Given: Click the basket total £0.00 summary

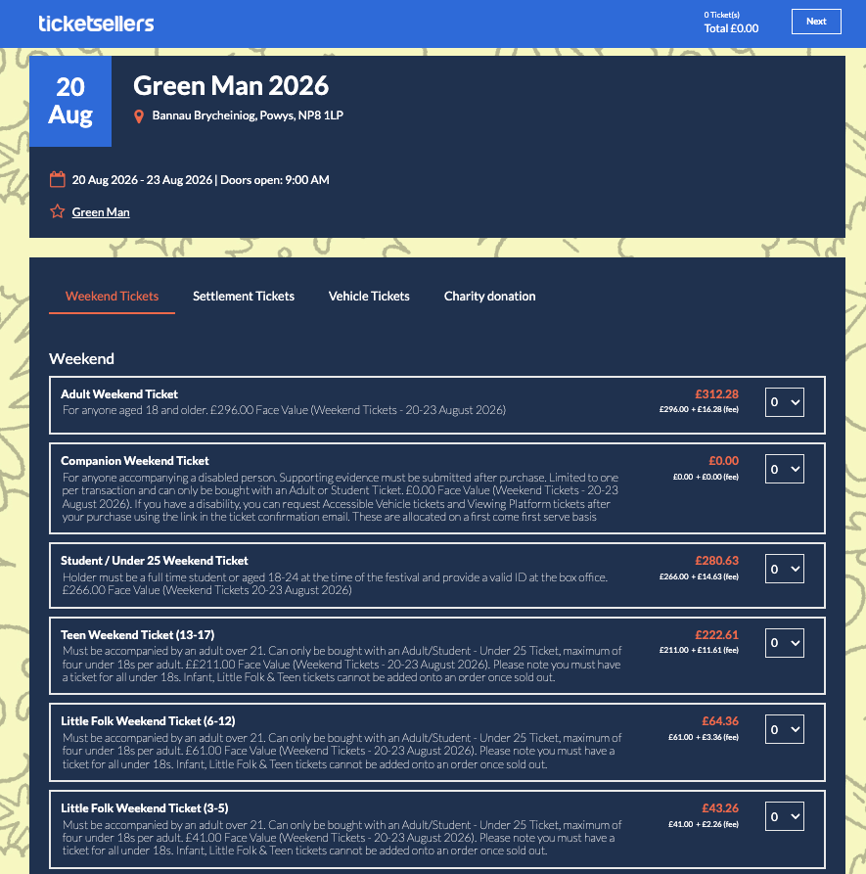Looking at the screenshot, I should 731,28.
